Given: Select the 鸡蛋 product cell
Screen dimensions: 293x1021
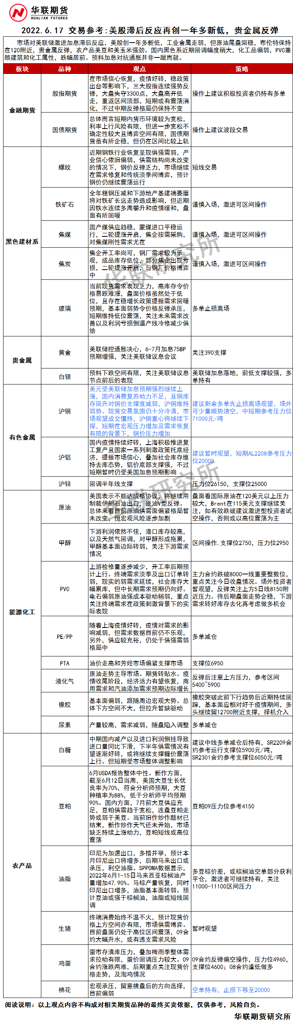Looking at the screenshot, I should pos(64,963).
